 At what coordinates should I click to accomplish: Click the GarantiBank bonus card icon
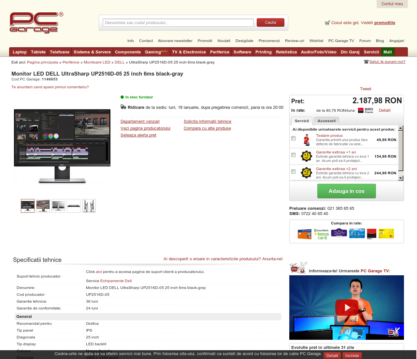point(322,234)
